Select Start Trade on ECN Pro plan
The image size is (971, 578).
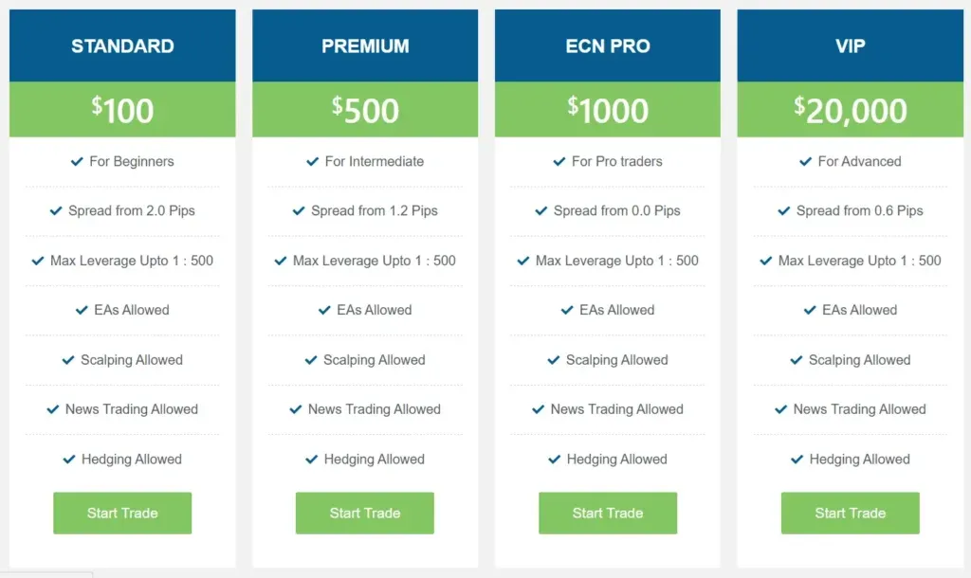point(608,513)
